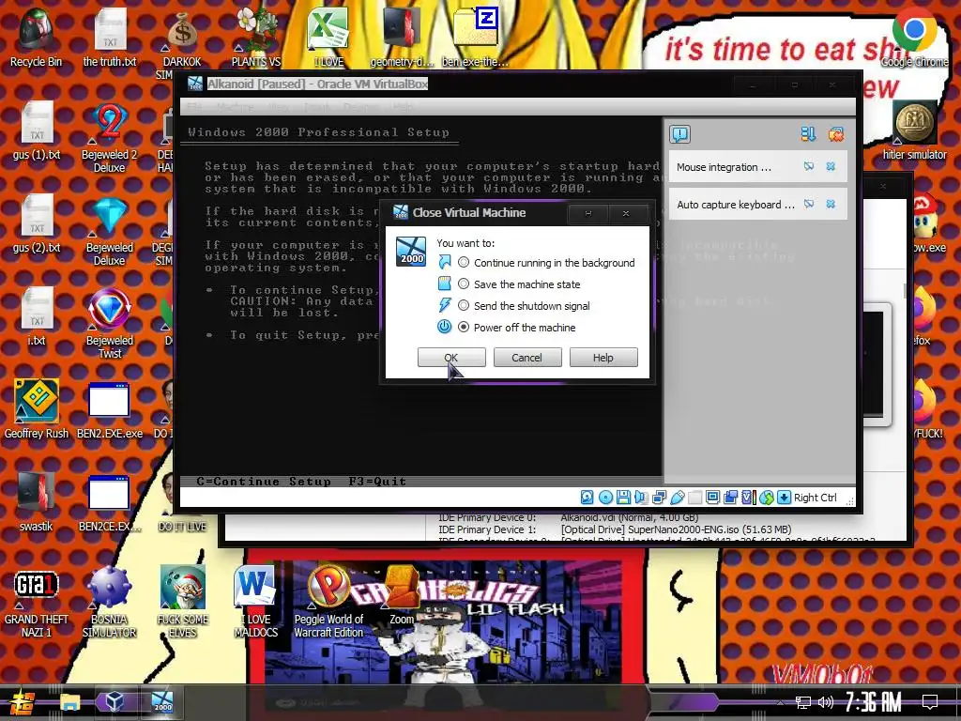This screenshot has width=961, height=721.
Task: Click floppy drive status bar icon
Action: point(623,498)
